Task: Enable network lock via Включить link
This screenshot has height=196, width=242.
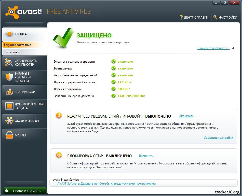Action: pyautogui.click(x=146, y=156)
